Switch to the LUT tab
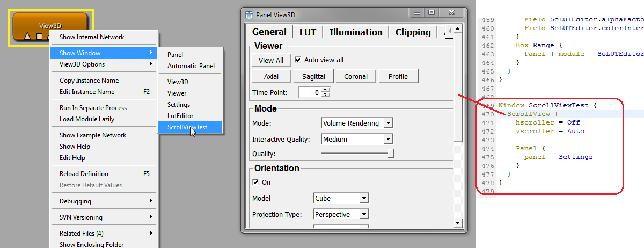This screenshot has height=248, width=644. [x=308, y=32]
